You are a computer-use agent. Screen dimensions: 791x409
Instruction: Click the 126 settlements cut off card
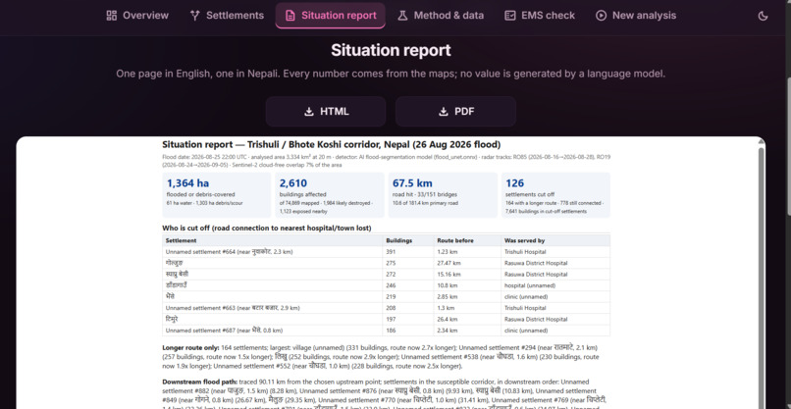(x=555, y=195)
